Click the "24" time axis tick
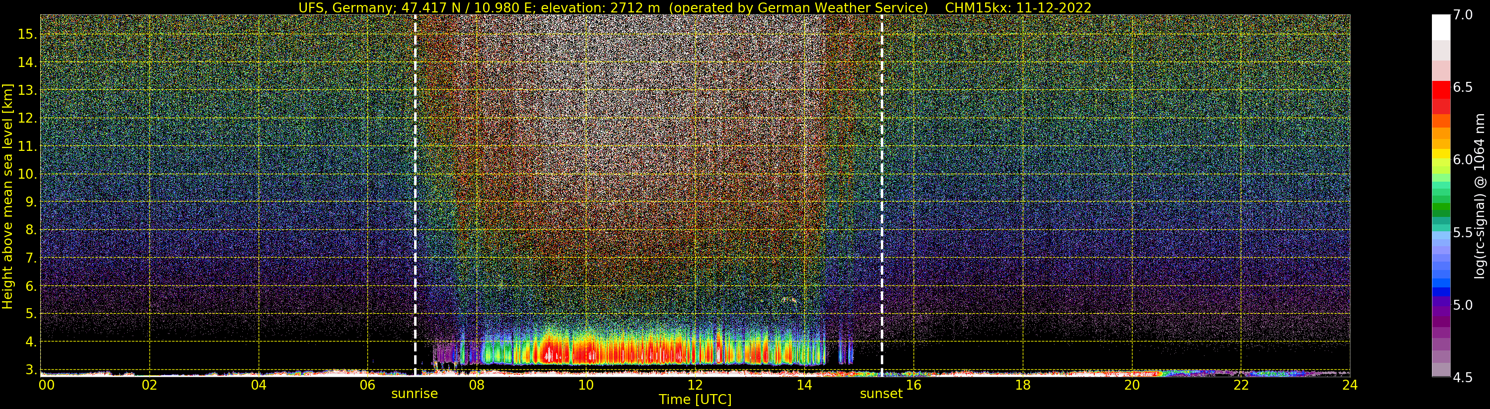Image resolution: width=1490 pixels, height=409 pixels. 1350,385
